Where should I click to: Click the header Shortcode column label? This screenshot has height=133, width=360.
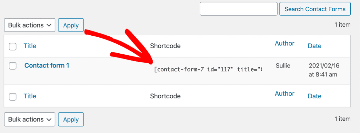click(x=165, y=46)
